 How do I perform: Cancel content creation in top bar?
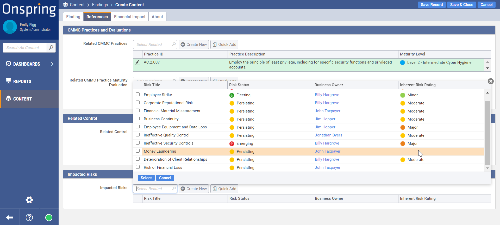(486, 5)
